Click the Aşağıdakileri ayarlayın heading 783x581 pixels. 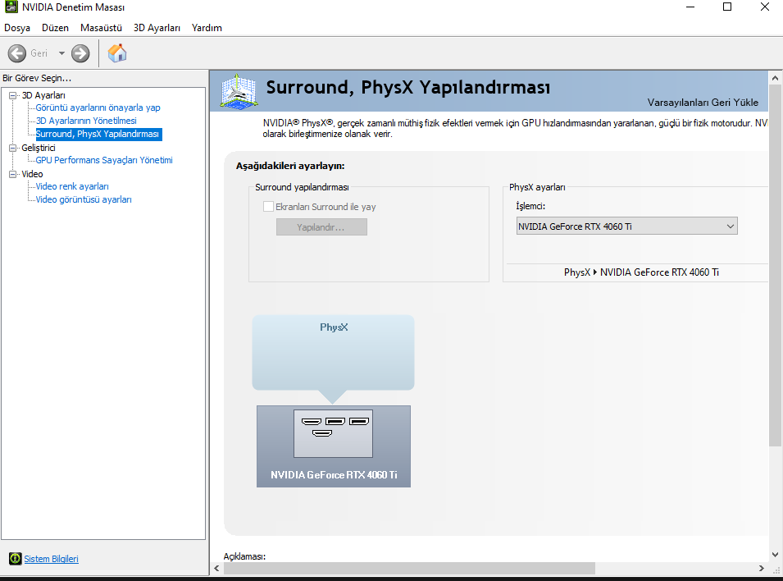click(x=290, y=166)
